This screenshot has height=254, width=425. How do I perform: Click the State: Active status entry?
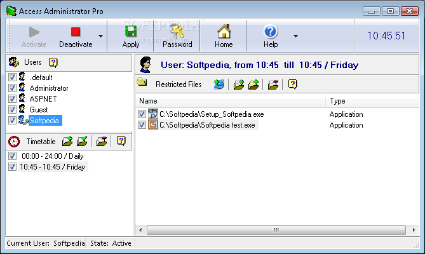pyautogui.click(x=111, y=243)
